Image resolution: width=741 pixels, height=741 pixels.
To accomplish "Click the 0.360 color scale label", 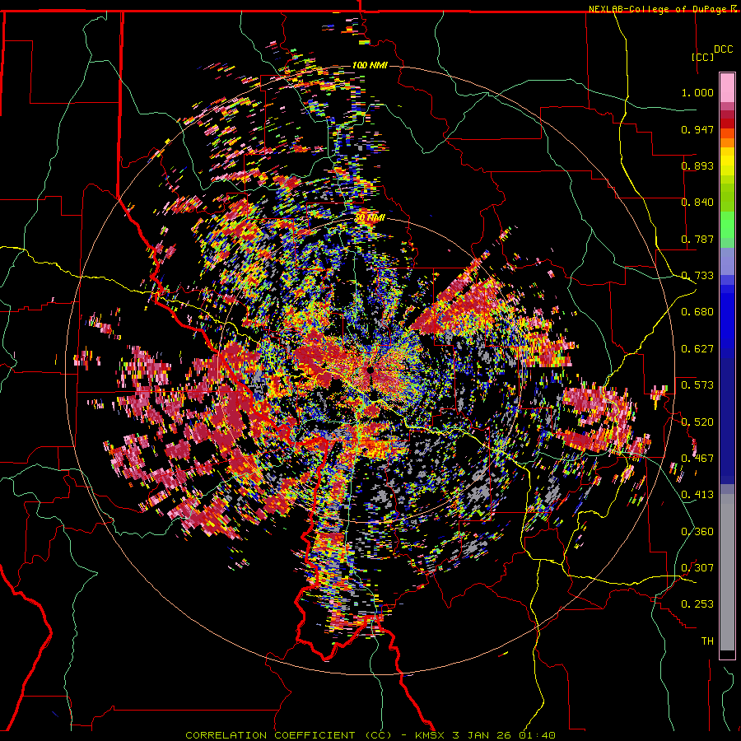I will coord(697,532).
